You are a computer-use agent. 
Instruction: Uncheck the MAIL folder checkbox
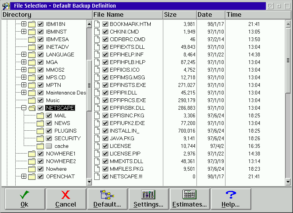[49, 115]
